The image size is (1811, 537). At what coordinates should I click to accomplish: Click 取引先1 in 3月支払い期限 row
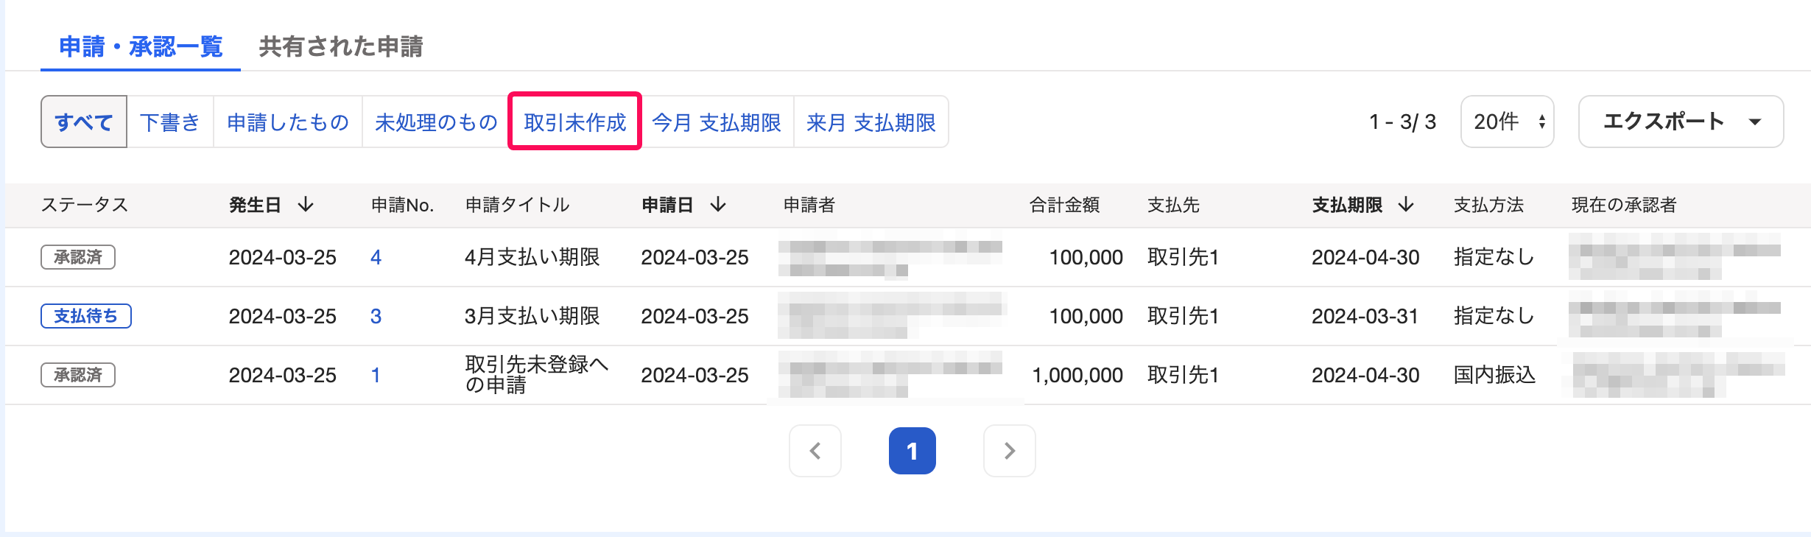1184,316
